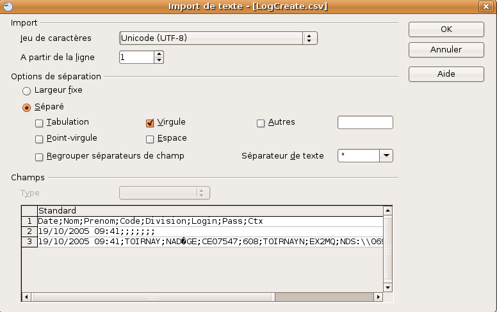Screen dimensions: 497x312
Task: Uncheck the Virgule separator checkbox
Action: tap(151, 123)
